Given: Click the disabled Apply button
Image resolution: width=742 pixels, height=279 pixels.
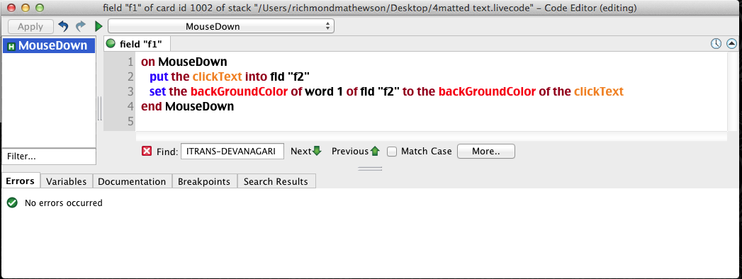Looking at the screenshot, I should pyautogui.click(x=30, y=26).
